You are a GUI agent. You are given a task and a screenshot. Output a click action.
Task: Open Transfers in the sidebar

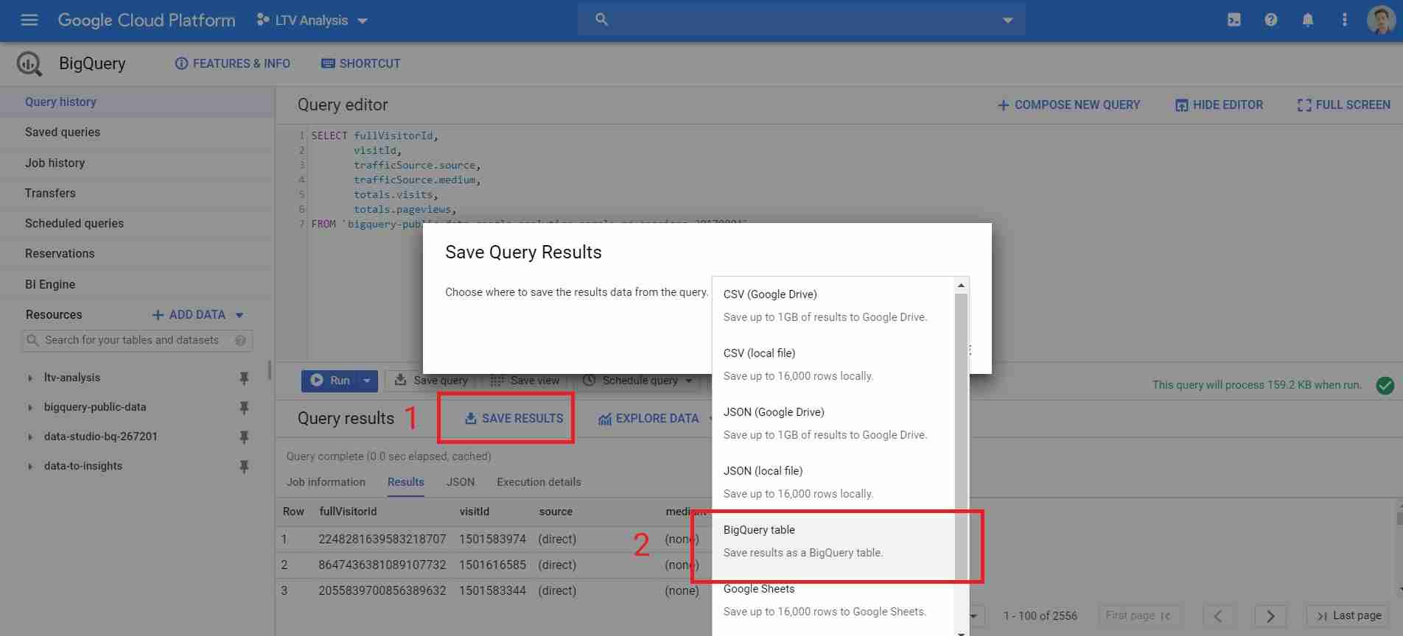pos(138,193)
